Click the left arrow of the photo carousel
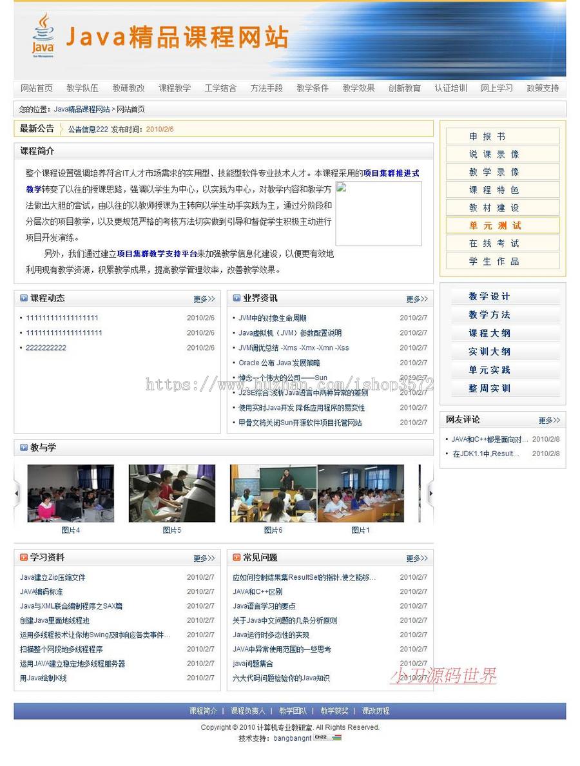580x766 pixels. click(16, 493)
